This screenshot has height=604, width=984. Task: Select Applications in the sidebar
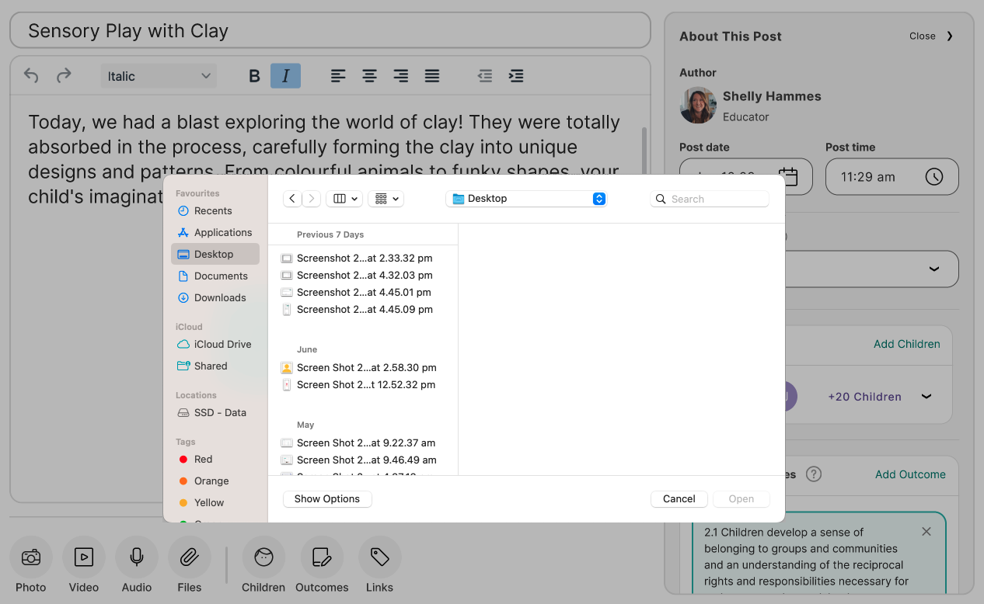215,232
